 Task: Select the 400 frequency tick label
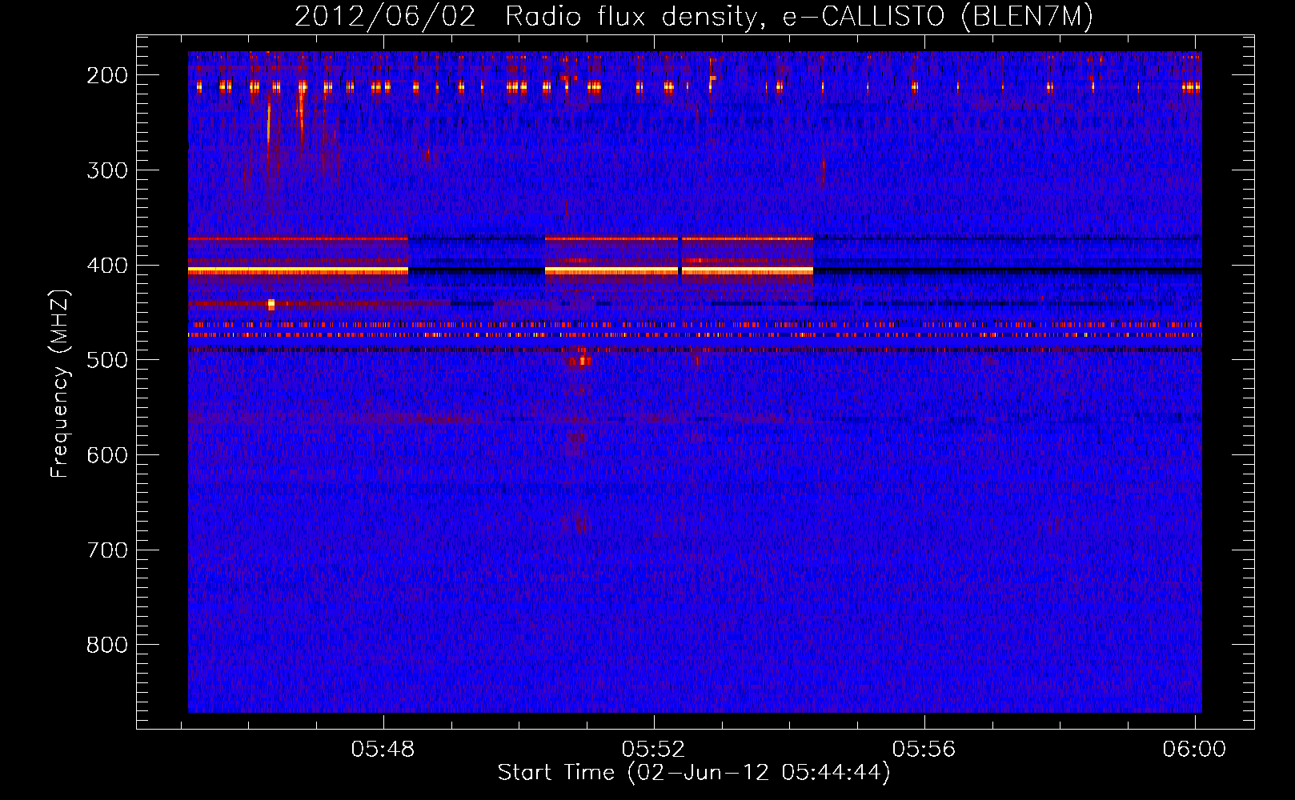(x=107, y=266)
